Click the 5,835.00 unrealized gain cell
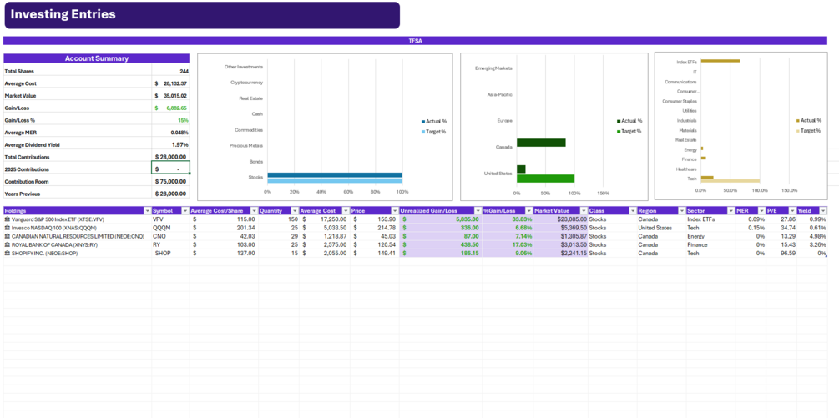This screenshot has width=839, height=418. coord(441,219)
